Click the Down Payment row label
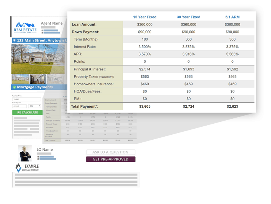The width and height of the screenshot is (271, 204). (85, 32)
